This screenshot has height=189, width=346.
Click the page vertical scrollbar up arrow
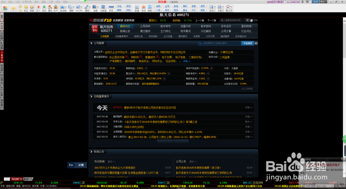click(x=344, y=21)
